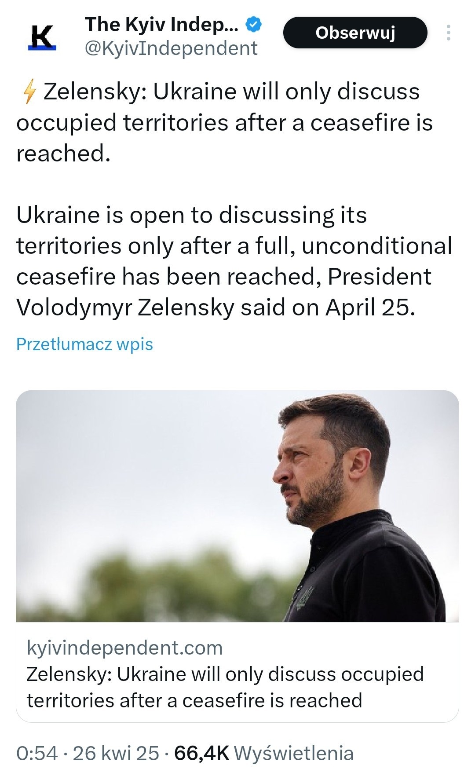Open the Zelensky article preview image

click(237, 506)
